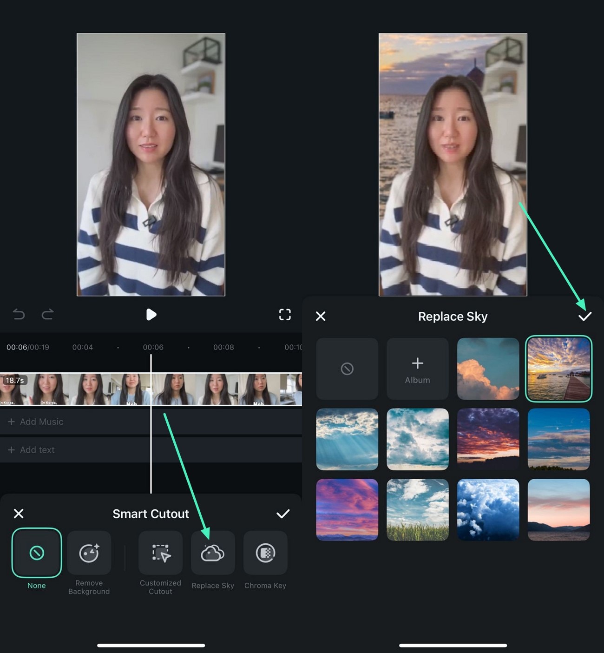Select the Remove Background tool
The width and height of the screenshot is (604, 653).
pos(89,553)
